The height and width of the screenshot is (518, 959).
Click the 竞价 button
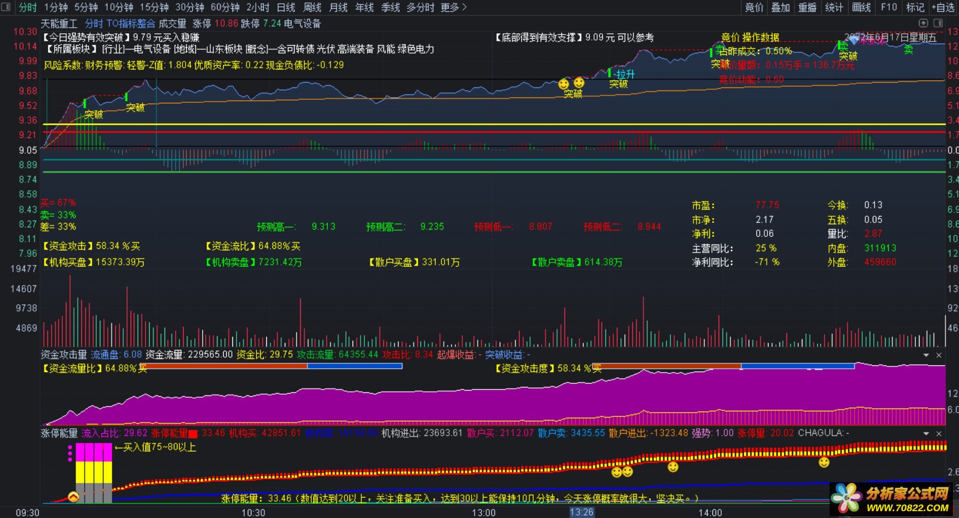754,7
